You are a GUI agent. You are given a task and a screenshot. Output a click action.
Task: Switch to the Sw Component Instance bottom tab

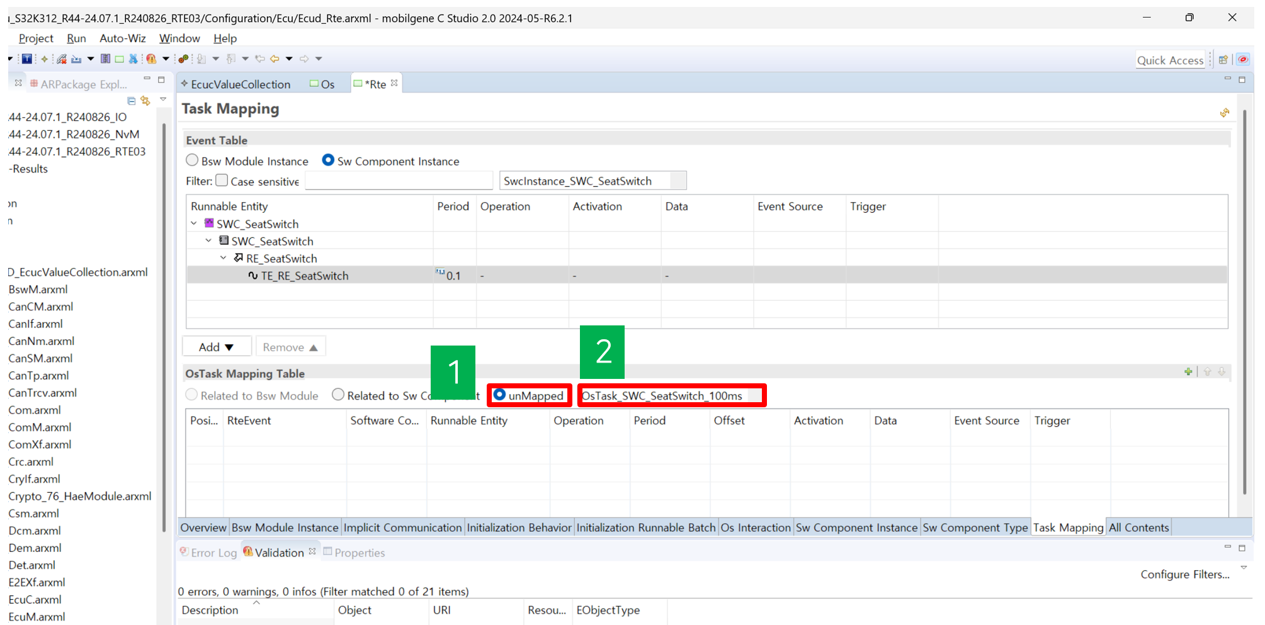tap(856, 527)
